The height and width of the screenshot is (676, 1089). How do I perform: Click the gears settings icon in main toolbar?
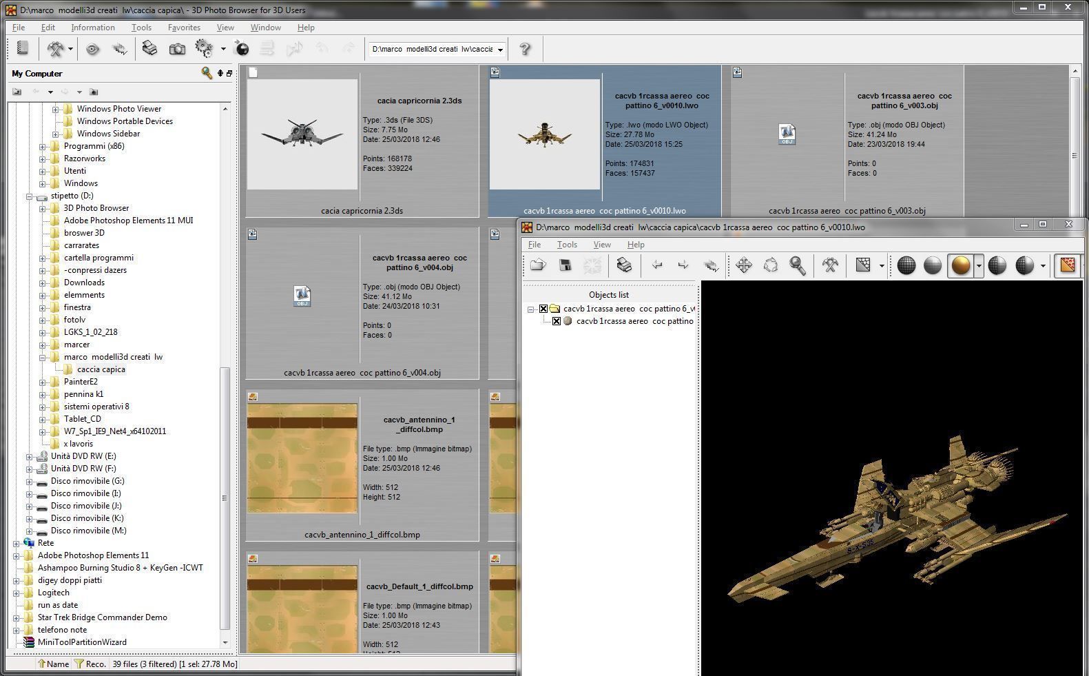coord(204,48)
